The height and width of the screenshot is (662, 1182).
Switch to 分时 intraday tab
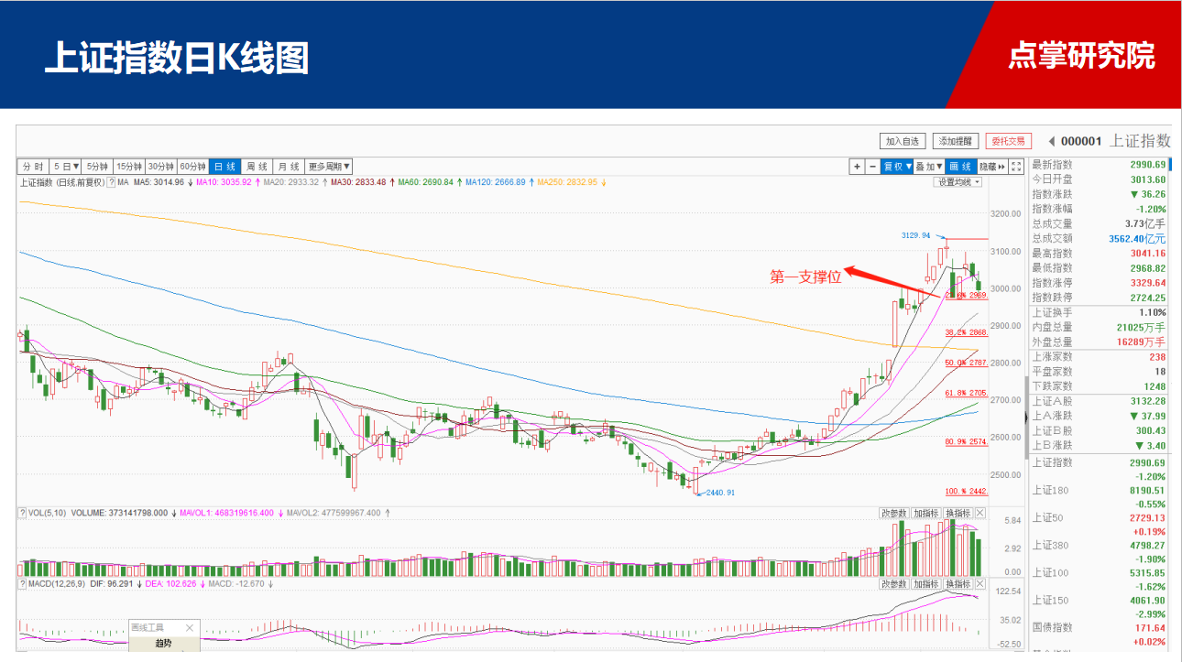coord(33,167)
